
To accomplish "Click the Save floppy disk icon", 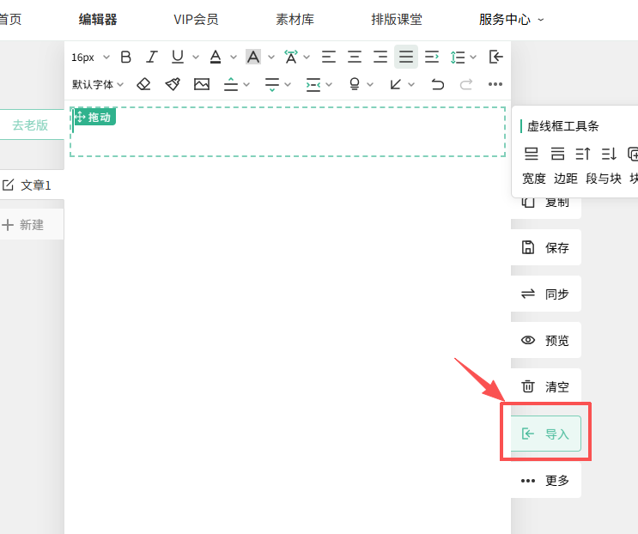I will pyautogui.click(x=528, y=247).
